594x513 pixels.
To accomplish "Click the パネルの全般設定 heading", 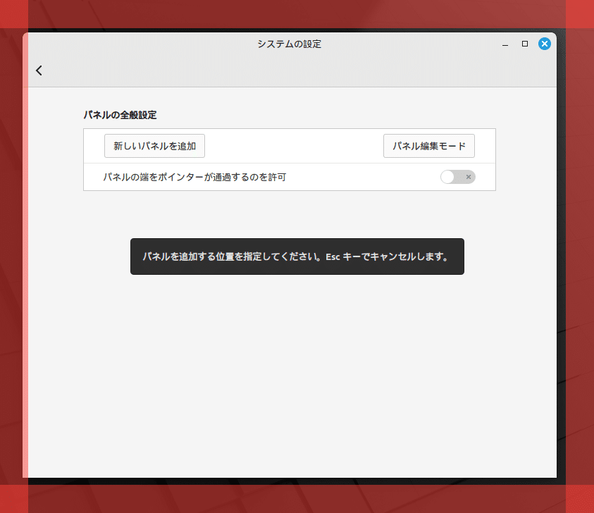I will pos(120,115).
